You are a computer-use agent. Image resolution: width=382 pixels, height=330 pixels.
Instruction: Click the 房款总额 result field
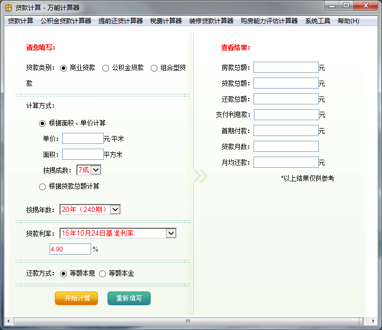tap(286, 67)
